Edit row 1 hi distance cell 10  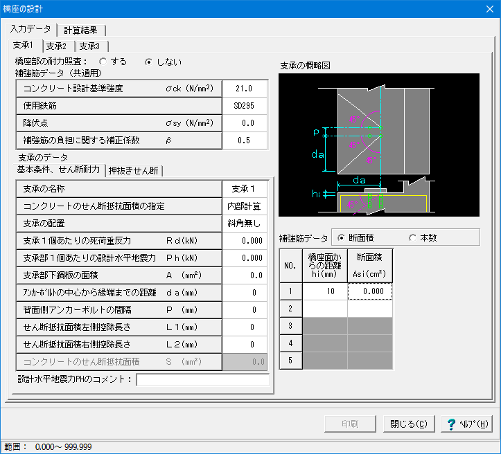click(x=324, y=291)
